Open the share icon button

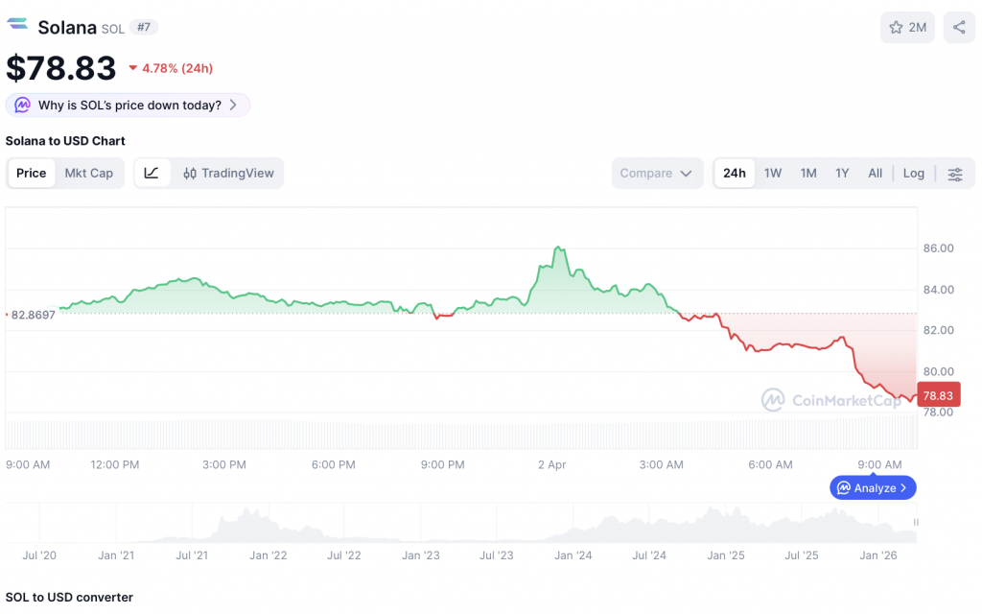pos(959,27)
